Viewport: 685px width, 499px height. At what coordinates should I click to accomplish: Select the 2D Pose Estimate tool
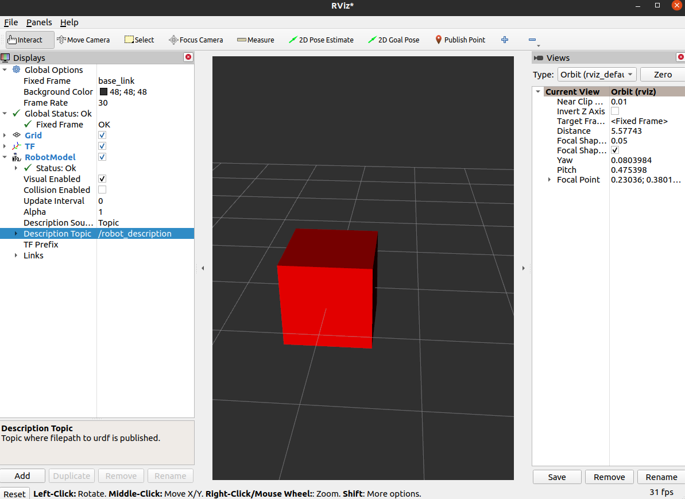coord(321,40)
